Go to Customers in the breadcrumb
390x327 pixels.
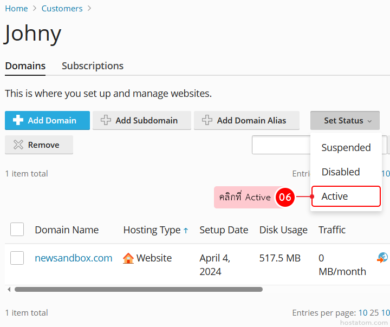click(x=62, y=8)
